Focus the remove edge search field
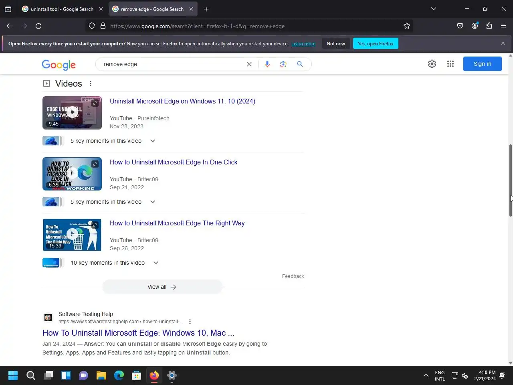Screen dimensions: 513x385 click(x=172, y=64)
